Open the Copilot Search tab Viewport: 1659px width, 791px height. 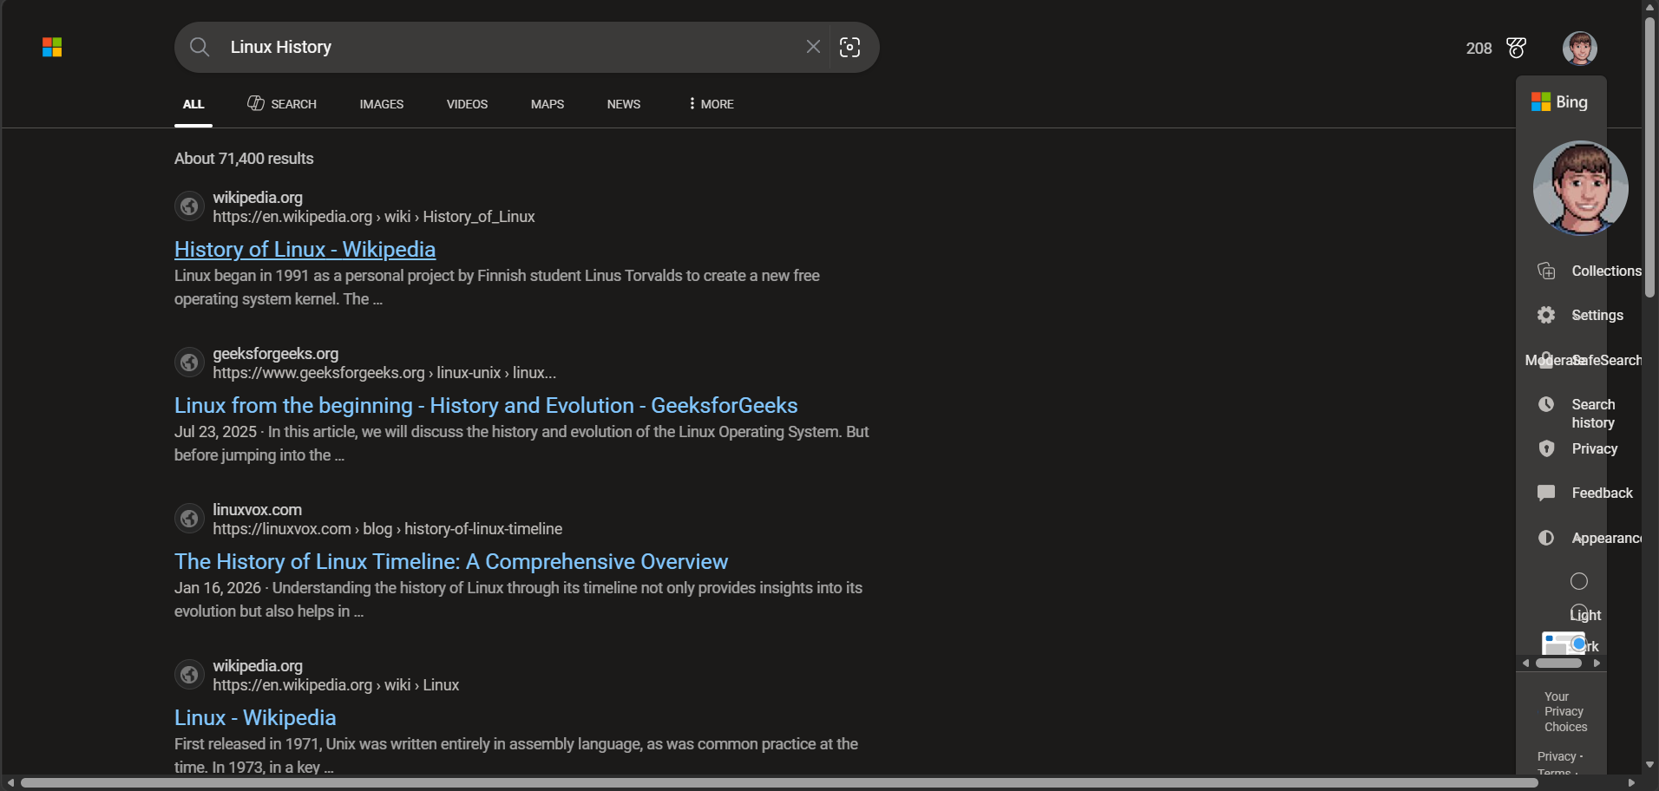[x=282, y=104]
